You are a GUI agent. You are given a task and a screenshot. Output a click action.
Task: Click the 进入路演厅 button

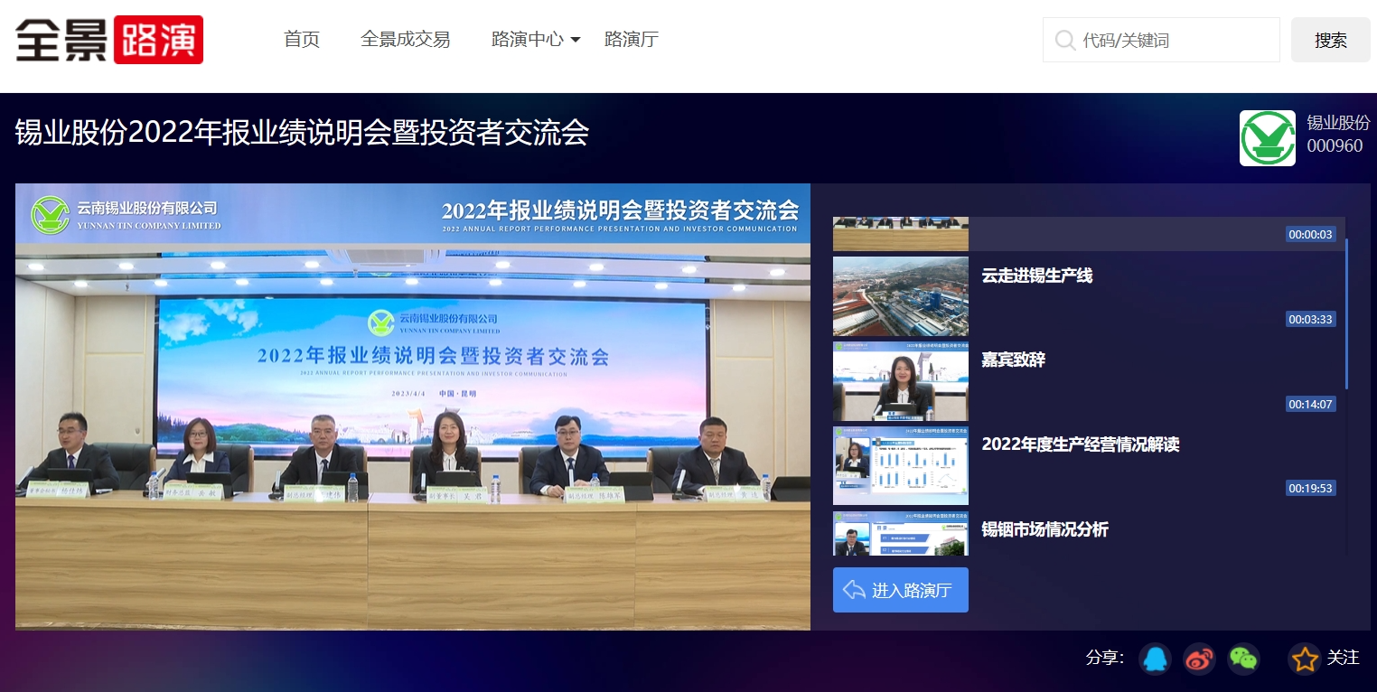click(x=901, y=590)
